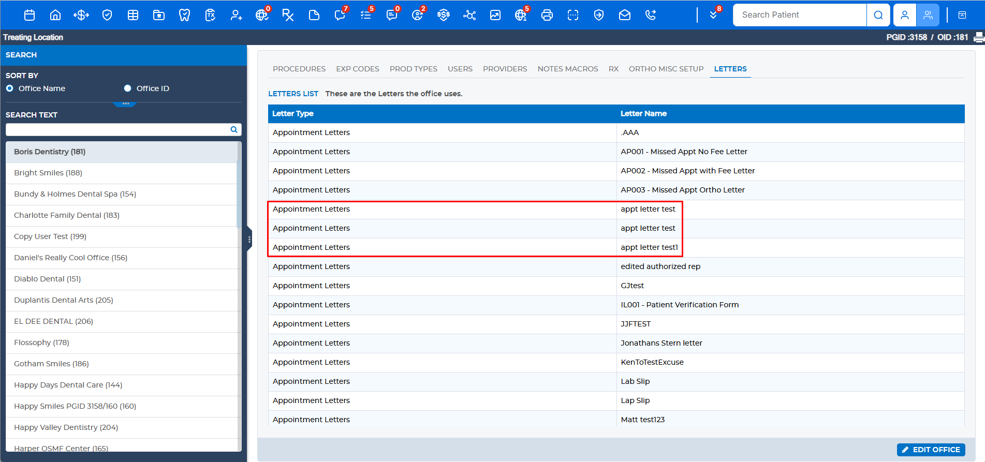The width and height of the screenshot is (985, 462).
Task: Open the trending chart report icon
Action: click(495, 15)
